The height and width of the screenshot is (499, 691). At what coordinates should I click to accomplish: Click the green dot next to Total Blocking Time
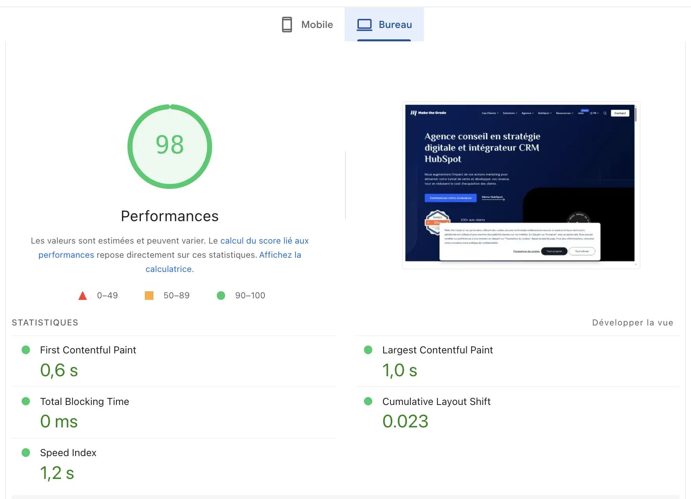tap(26, 401)
